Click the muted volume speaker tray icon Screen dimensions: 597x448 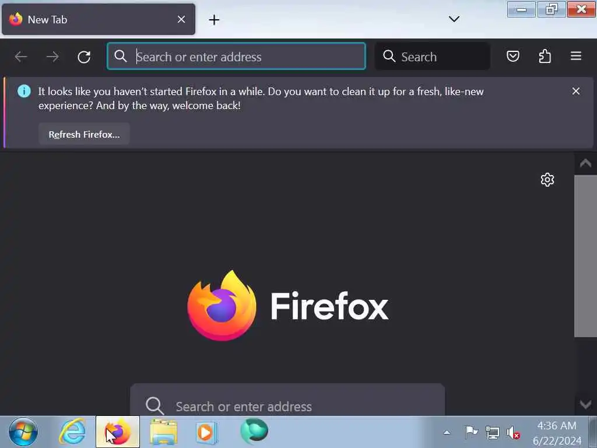coord(513,433)
